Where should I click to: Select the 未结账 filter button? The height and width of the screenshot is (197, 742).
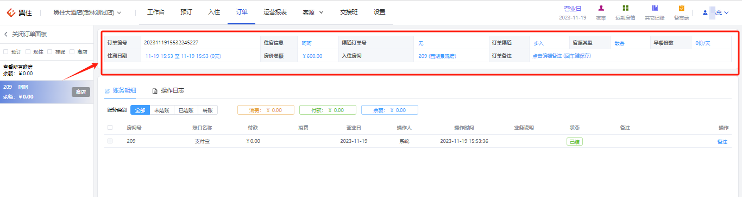pyautogui.click(x=161, y=110)
